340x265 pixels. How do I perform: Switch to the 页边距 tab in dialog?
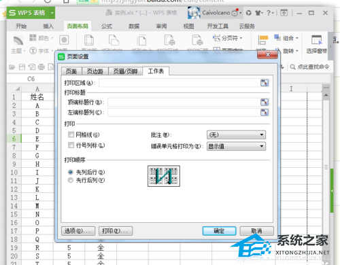click(x=95, y=71)
